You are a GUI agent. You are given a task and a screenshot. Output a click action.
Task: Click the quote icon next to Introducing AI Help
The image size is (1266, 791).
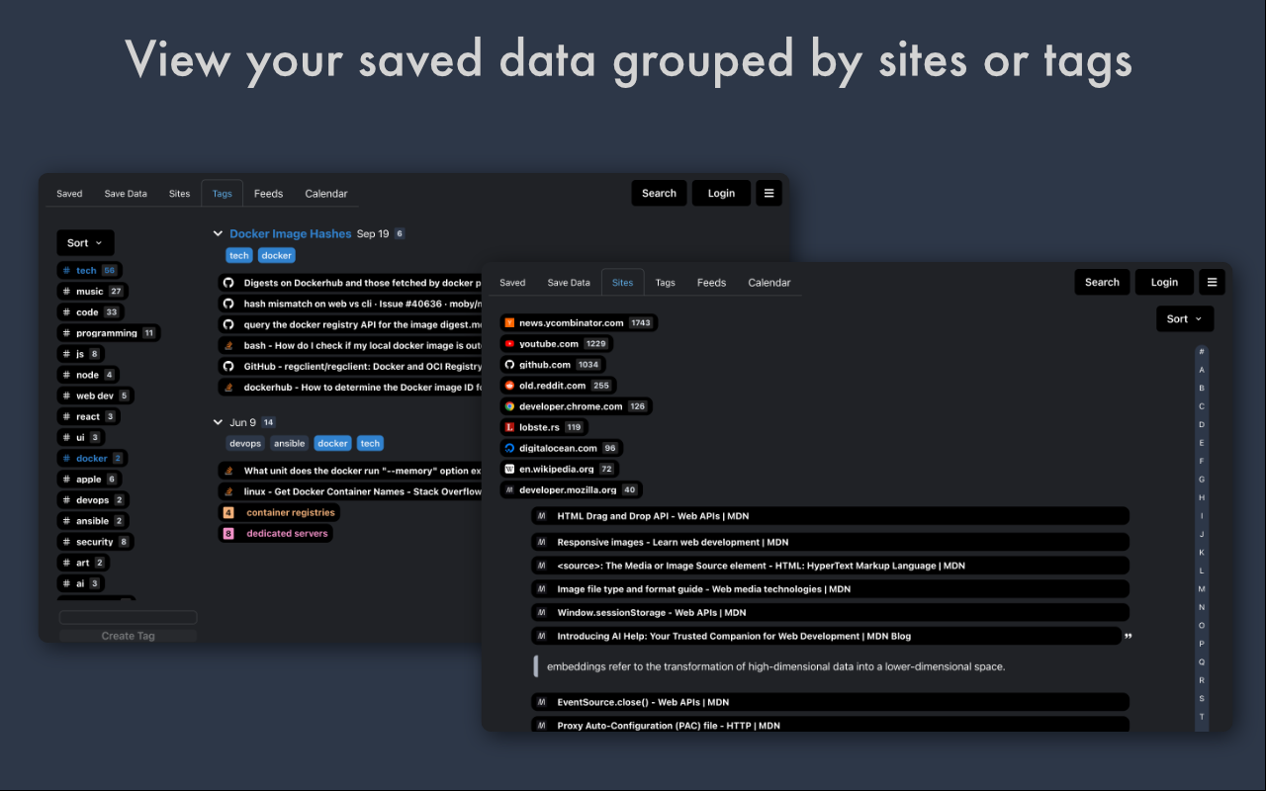tap(1128, 637)
